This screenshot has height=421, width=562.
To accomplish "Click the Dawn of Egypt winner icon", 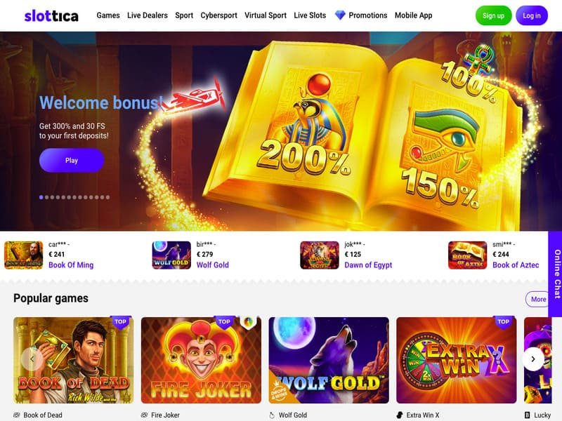I will 320,255.
